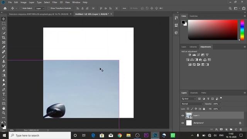This screenshot has height=139, width=247.
Task: Open the Auto-Select Layer dropdown
Action: 40,8
